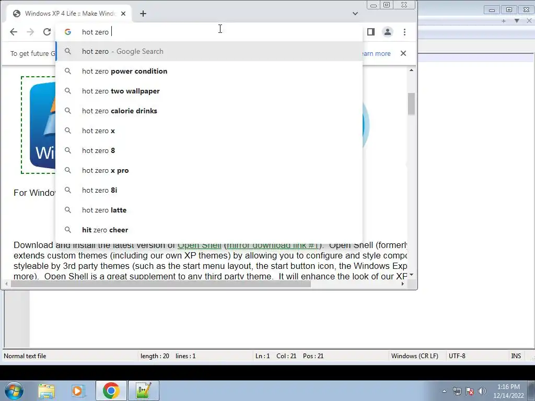This screenshot has width=535, height=401.
Task: Choose suggestion 'hot zero x'
Action: coord(209,131)
